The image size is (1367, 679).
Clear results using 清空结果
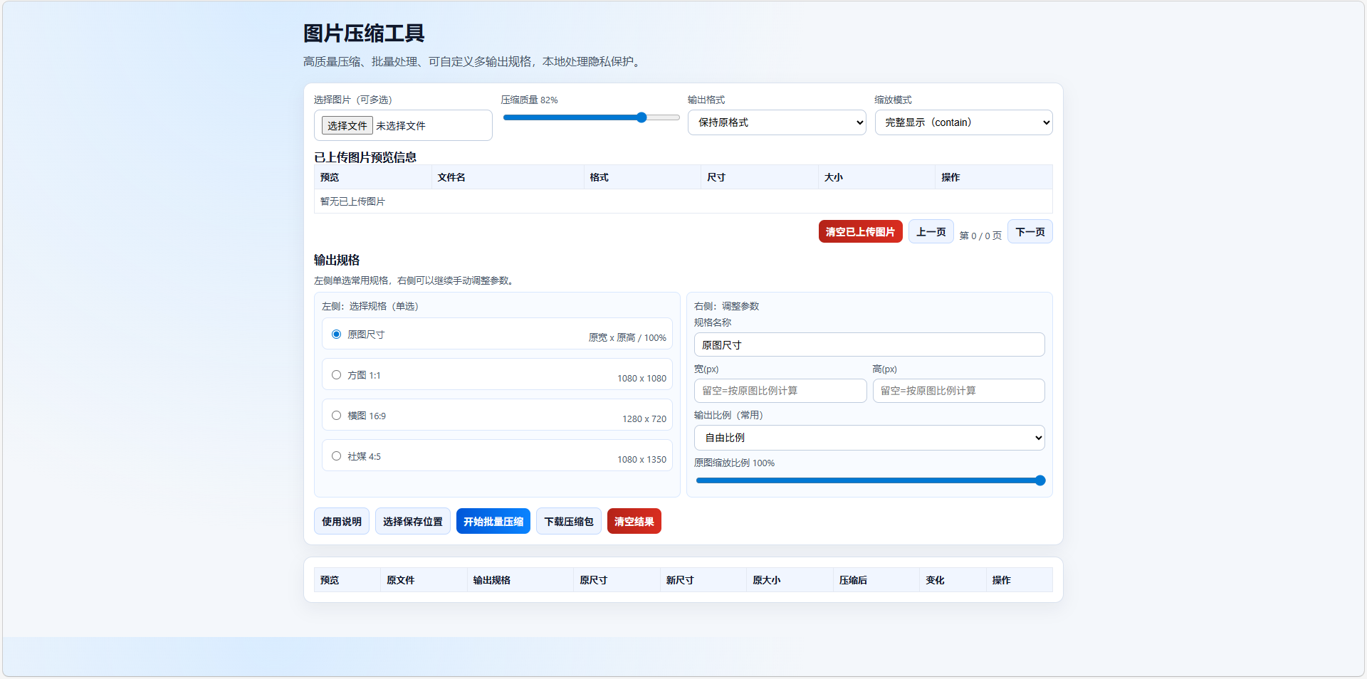[x=634, y=521]
